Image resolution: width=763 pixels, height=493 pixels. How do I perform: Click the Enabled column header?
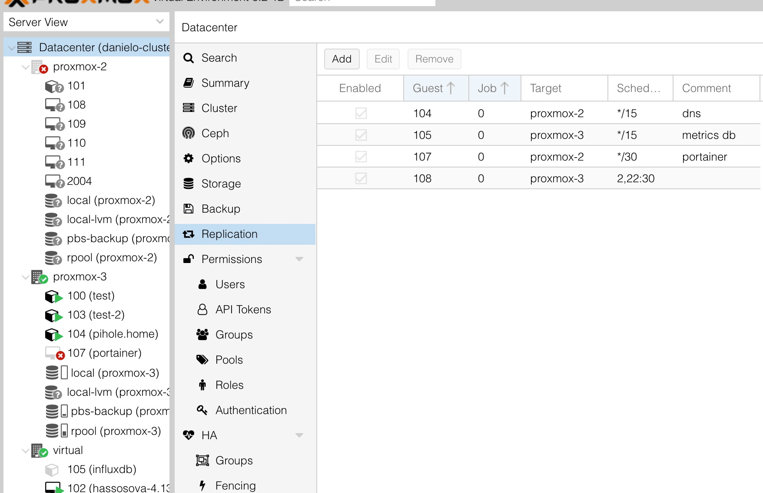[x=360, y=88]
